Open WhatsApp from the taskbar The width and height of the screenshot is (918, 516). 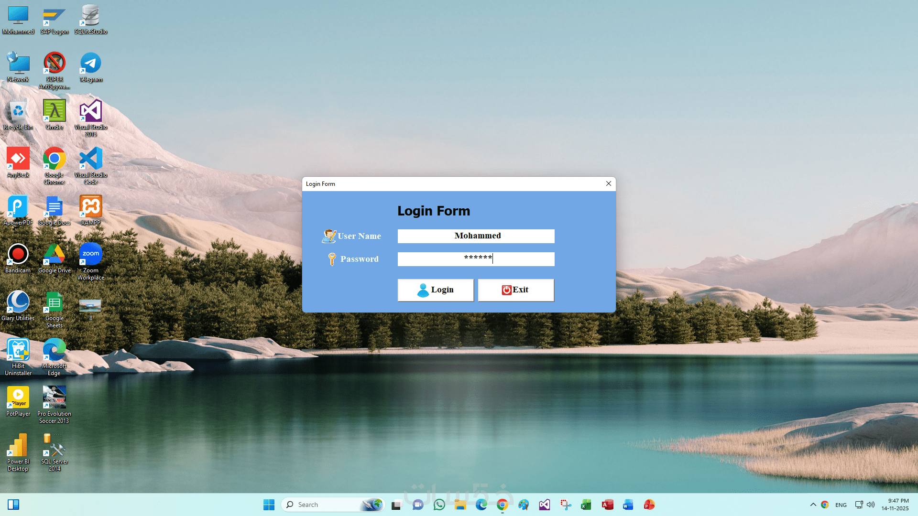[x=439, y=505]
